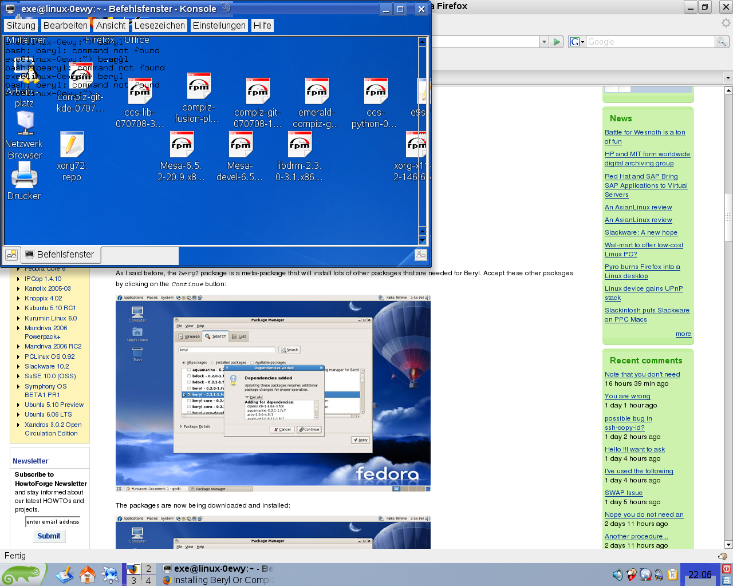Open the Firefox tab list dropdown
Image resolution: width=733 pixels, height=586 pixels.
tap(728, 78)
